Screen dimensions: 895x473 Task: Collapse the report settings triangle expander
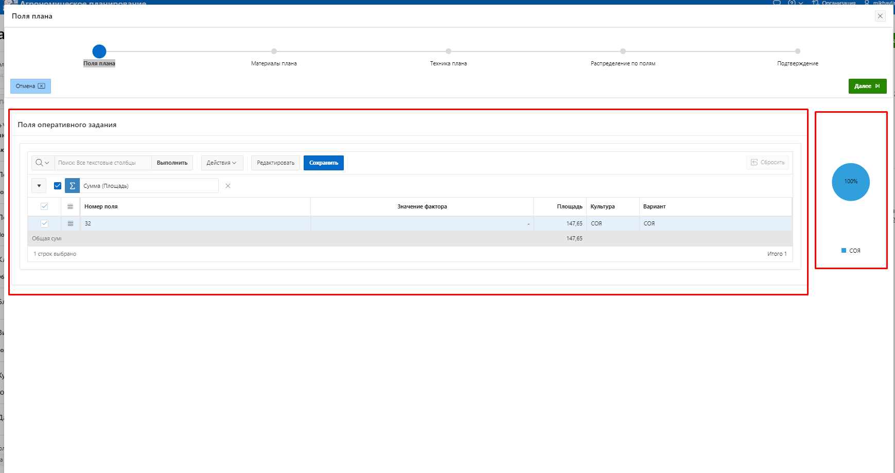coord(39,186)
